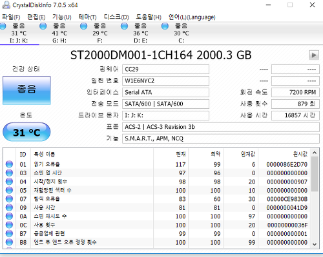Click raw value 00000CE9830B
The width and height of the screenshot is (323, 257).
(x=287, y=199)
